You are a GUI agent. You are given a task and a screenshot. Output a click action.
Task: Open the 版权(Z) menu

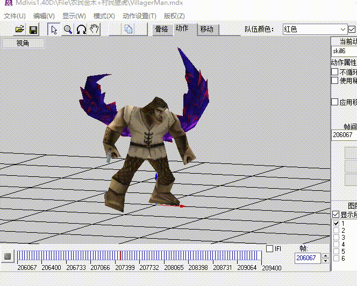(174, 16)
